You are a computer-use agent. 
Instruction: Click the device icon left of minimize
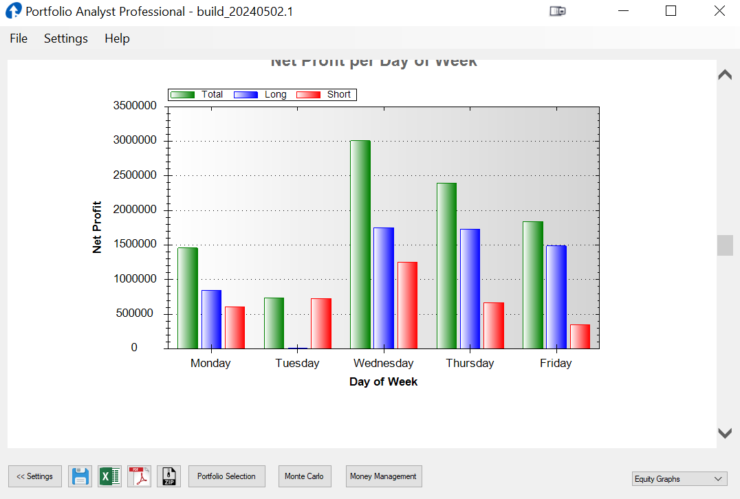(x=558, y=11)
